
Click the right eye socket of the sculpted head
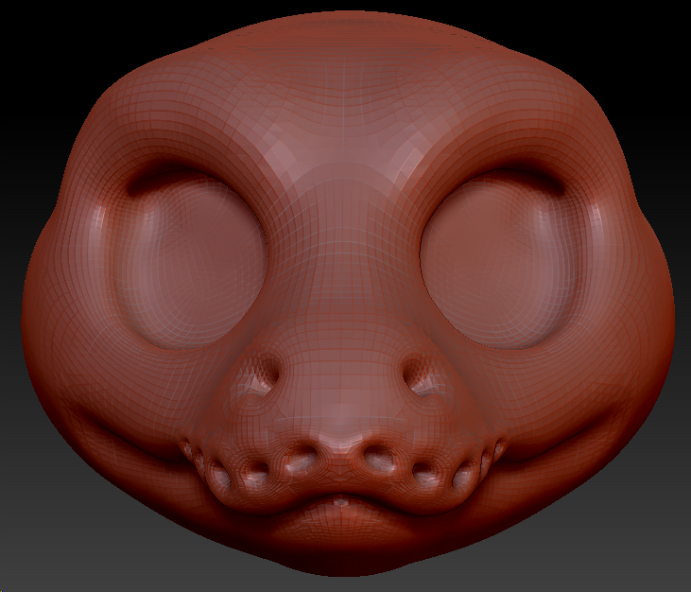coord(498,261)
